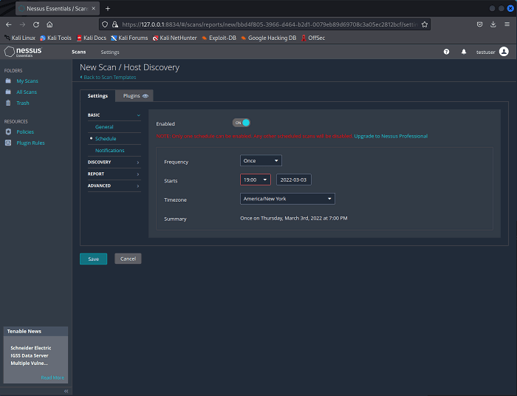Expand the ADVANCED settings section
Image resolution: width=517 pixels, height=396 pixels.
pyautogui.click(x=114, y=185)
